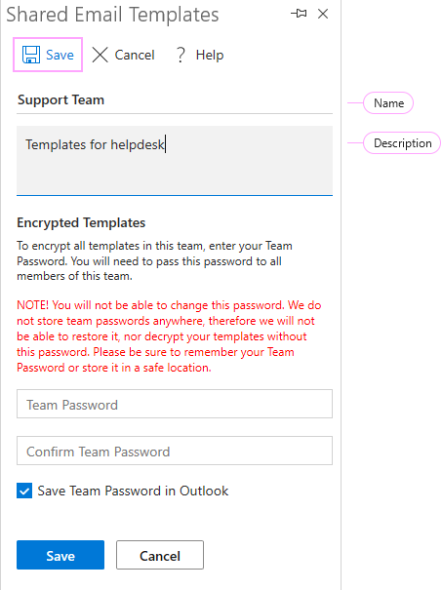Focus the Team Password field
The width and height of the screenshot is (442, 590).
[x=175, y=404]
